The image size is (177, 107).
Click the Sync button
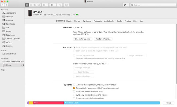169,103
